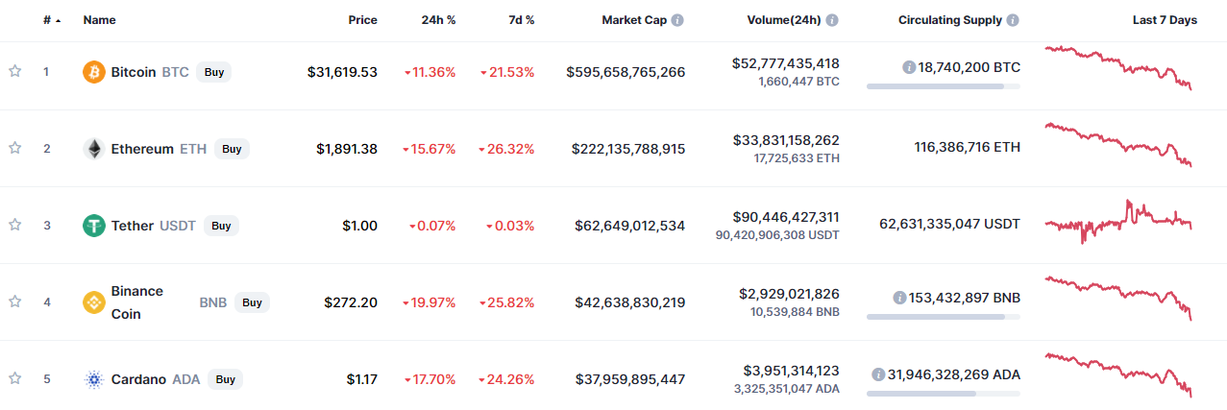Sort the table by 24h % column
1227x410 pixels.
click(x=438, y=20)
